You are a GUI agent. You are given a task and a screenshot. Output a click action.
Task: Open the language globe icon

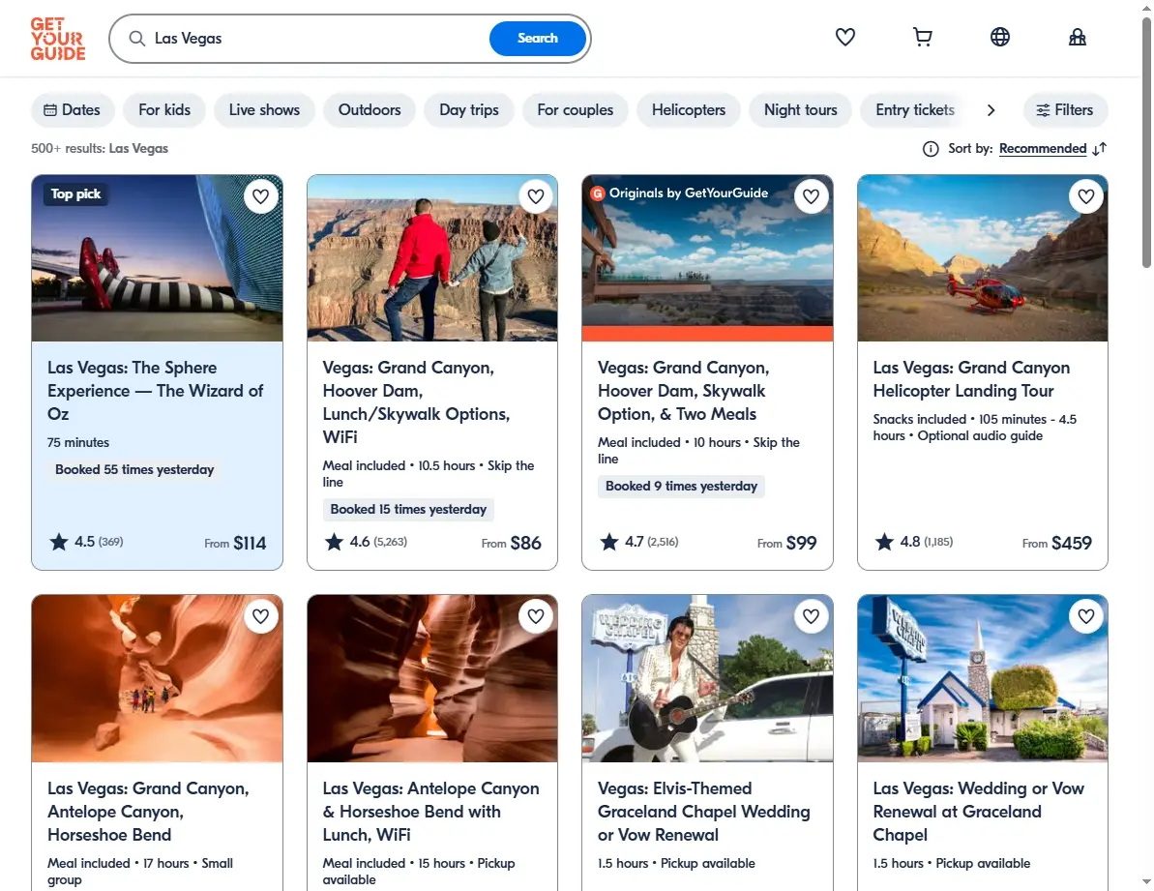tap(999, 37)
